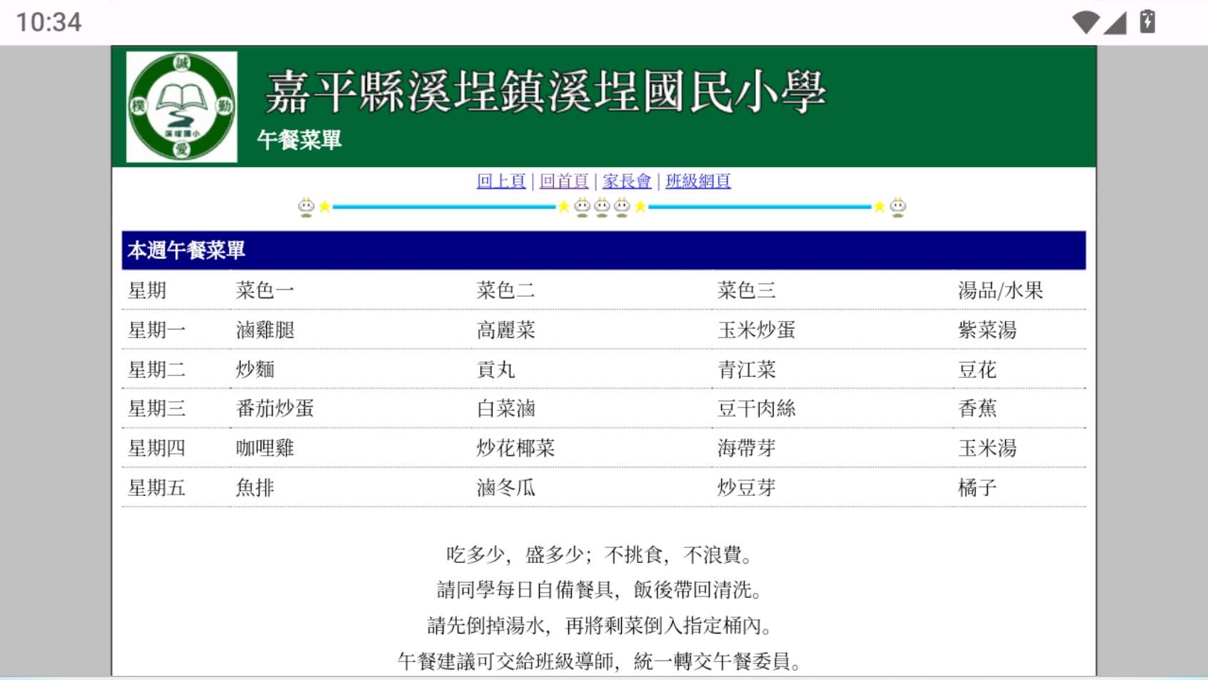
Task: Select the 星期 column header
Action: point(147,290)
